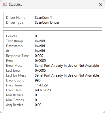Click the Error Mess serial port message

67,66
